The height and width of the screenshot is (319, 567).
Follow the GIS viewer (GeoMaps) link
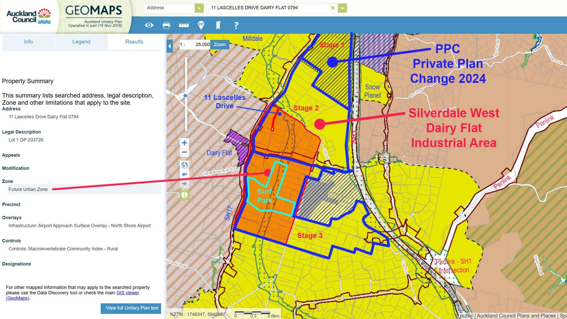tap(128, 293)
